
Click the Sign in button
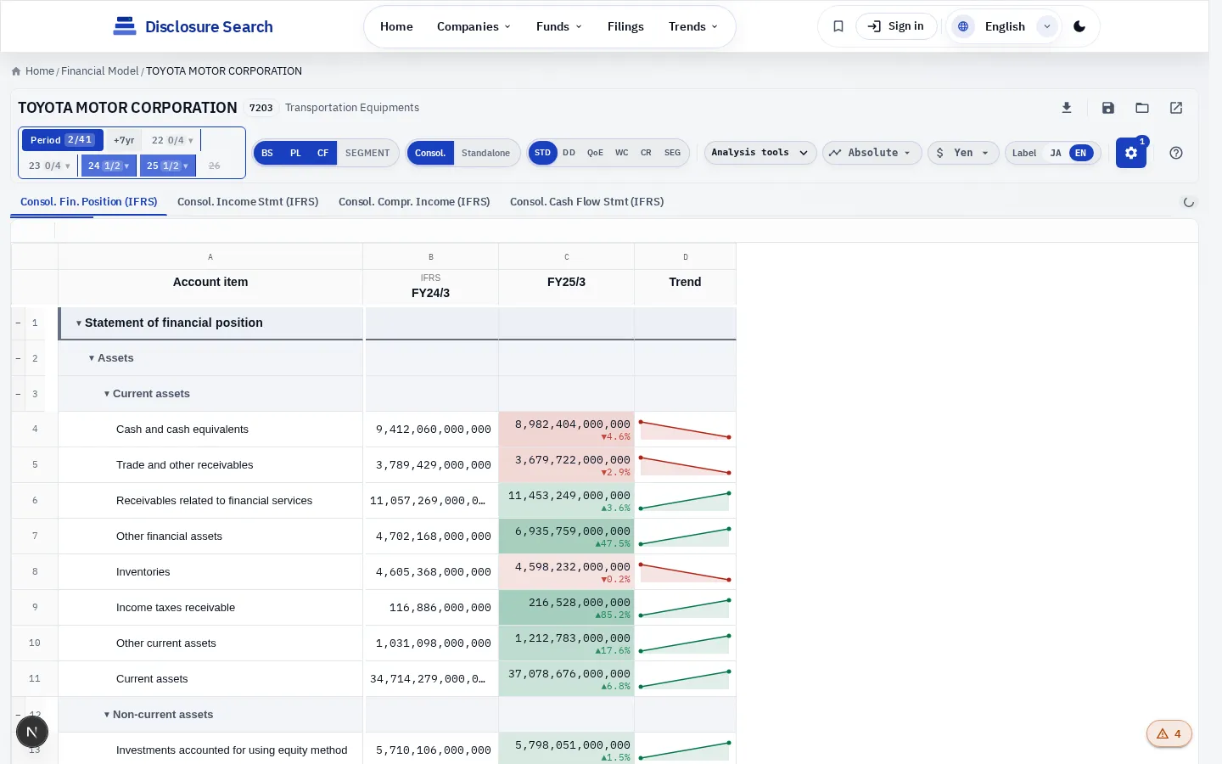point(896,26)
